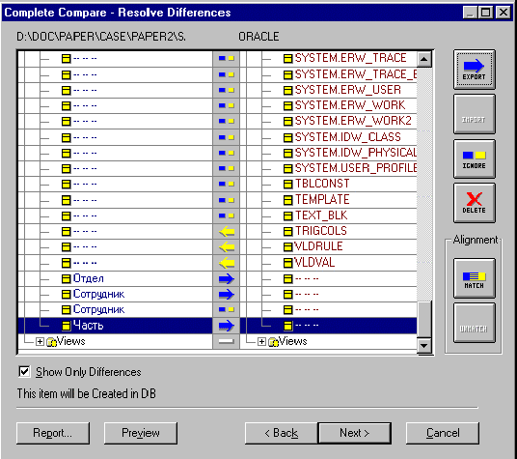This screenshot has width=517, height=459.
Task: Click equal indicator for Views row
Action: (226, 341)
